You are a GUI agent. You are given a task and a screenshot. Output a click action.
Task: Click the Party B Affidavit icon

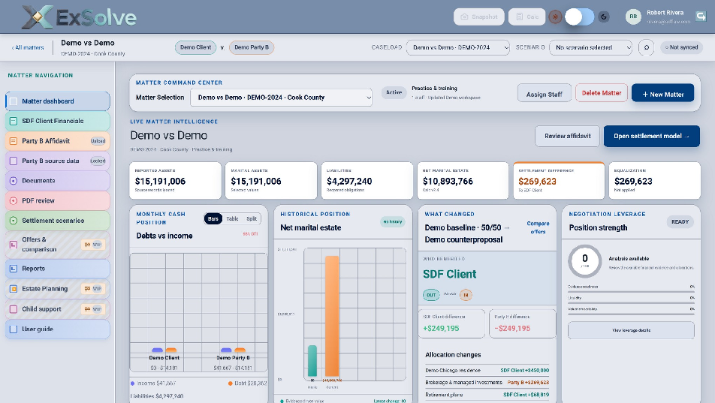point(14,141)
